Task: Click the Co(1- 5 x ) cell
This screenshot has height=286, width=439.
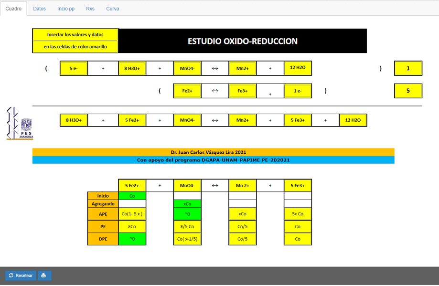Action: (132, 214)
